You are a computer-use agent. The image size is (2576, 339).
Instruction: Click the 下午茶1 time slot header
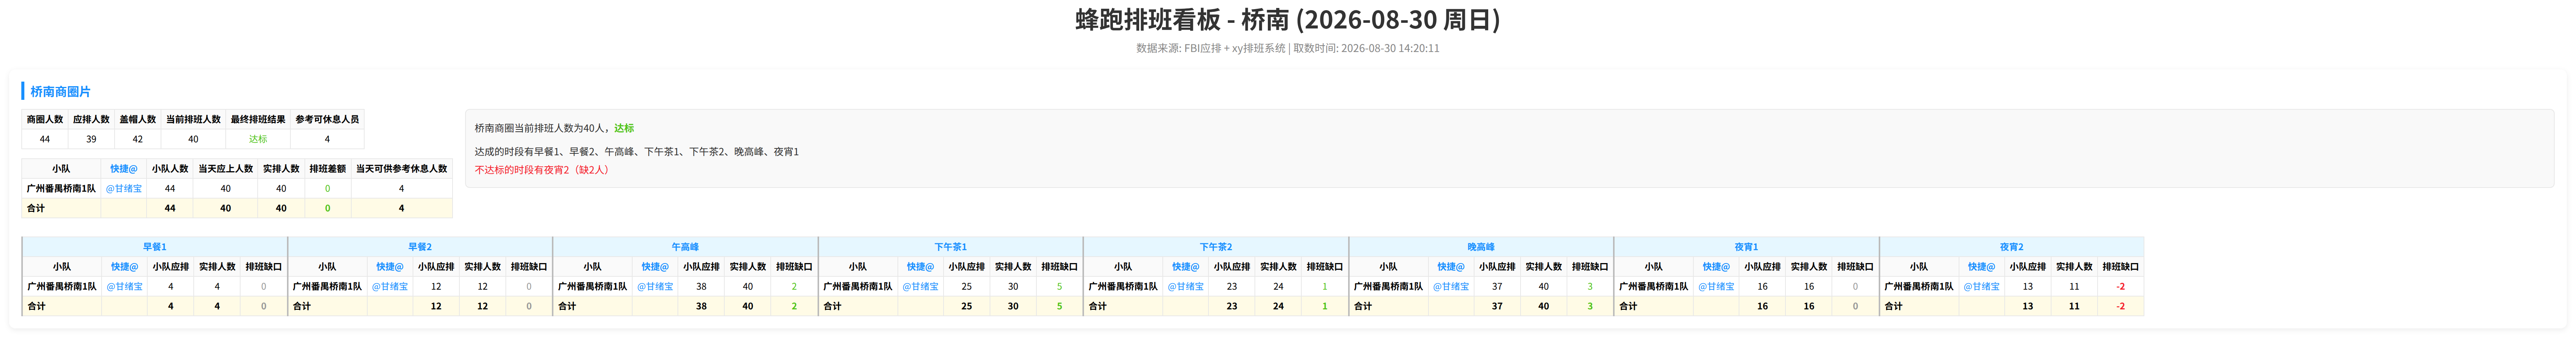950,246
